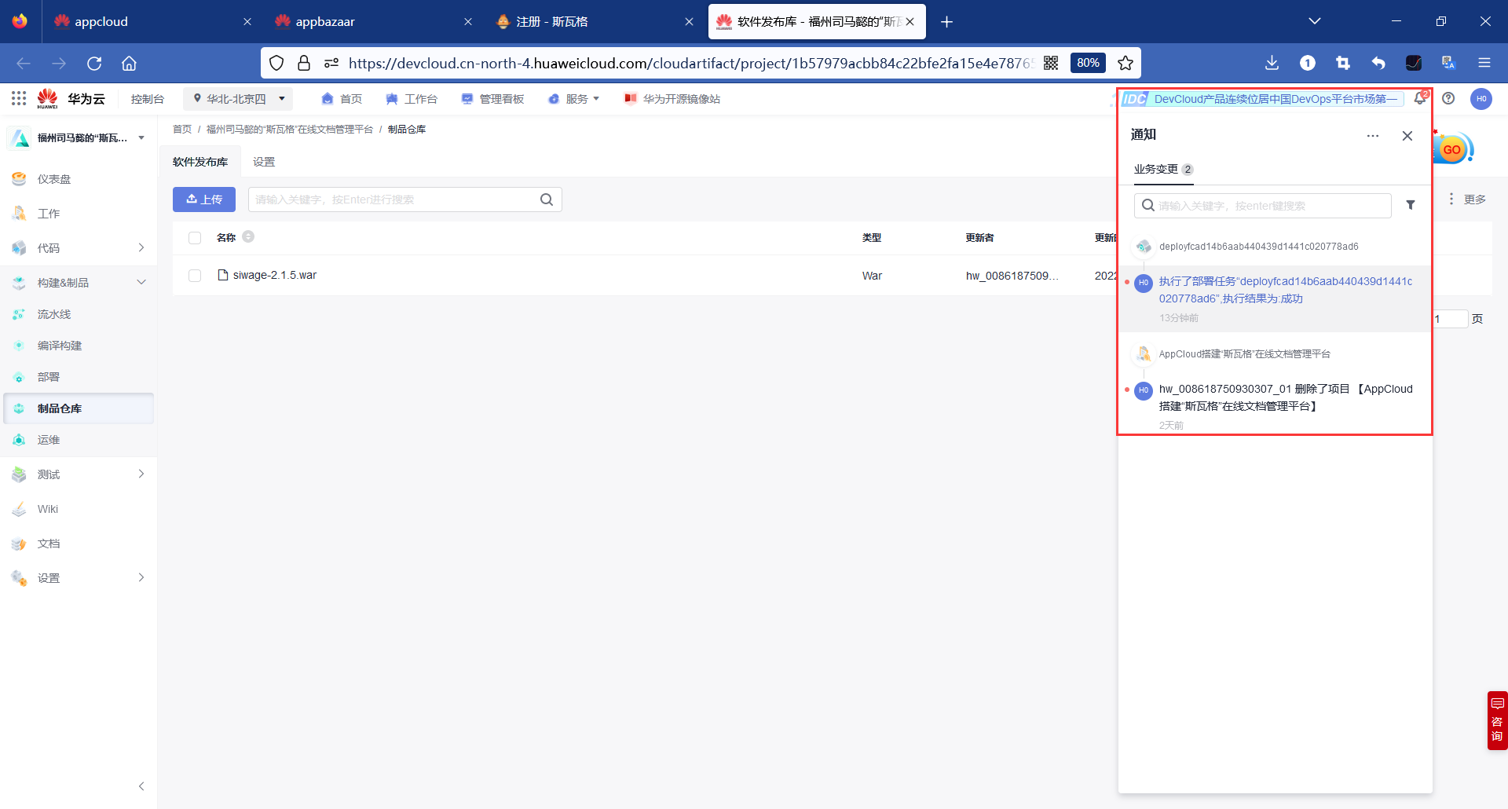Go to 首页 in the top navigation
Image resolution: width=1508 pixels, height=809 pixels.
342,99
